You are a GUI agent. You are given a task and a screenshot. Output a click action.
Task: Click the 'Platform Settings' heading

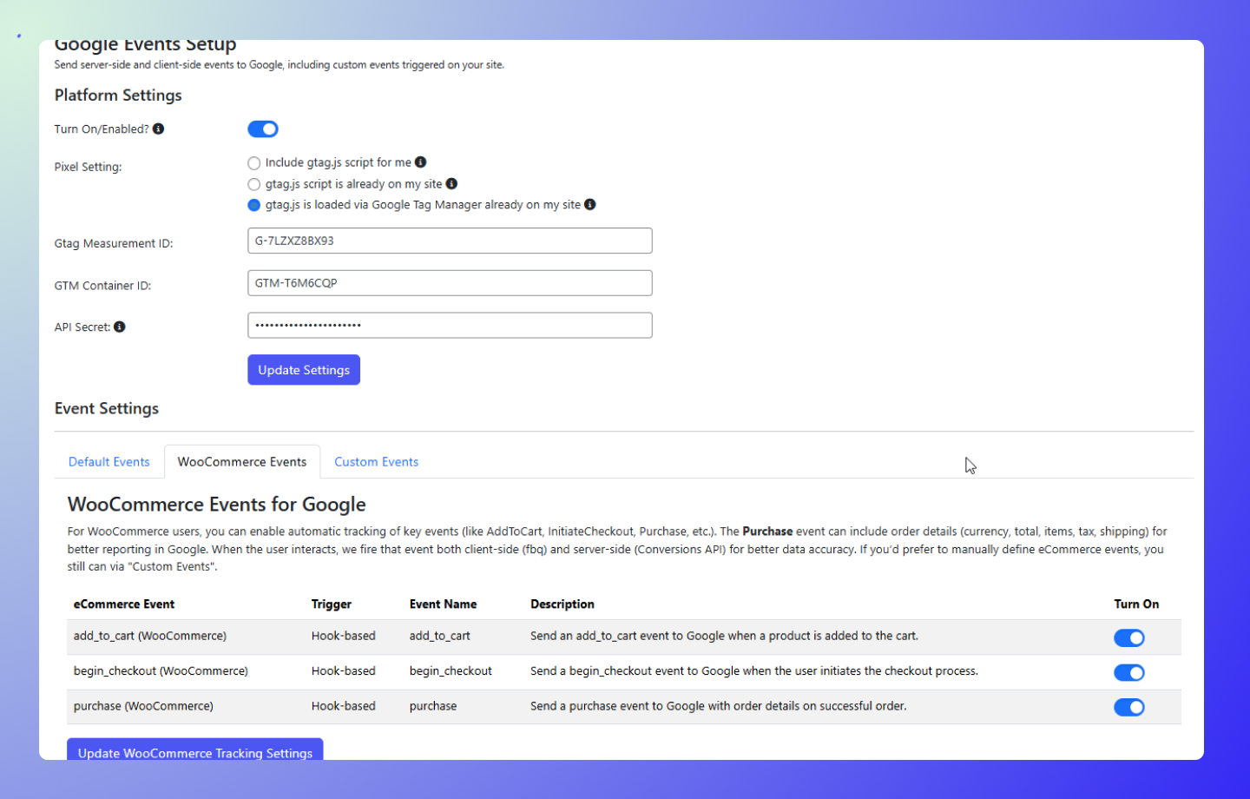point(118,95)
